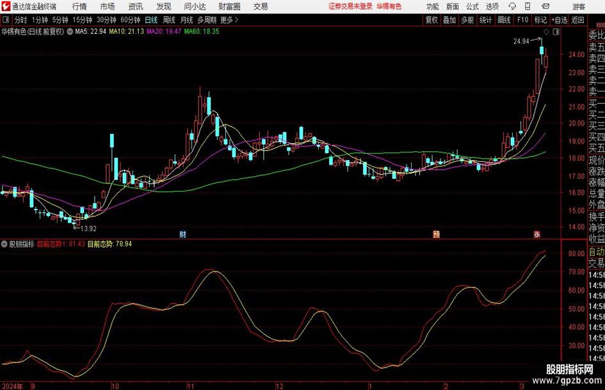Screen dimensions: 605x390
Task: Switch to the 周线 weekly tab
Action: click(x=169, y=20)
